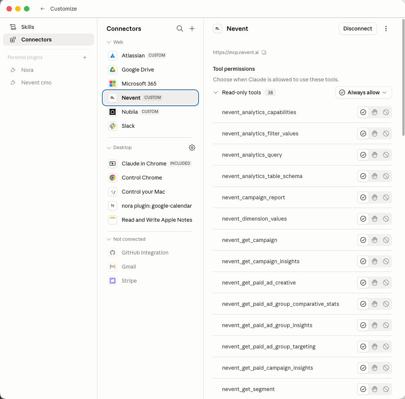Viewport: 405px width, 399px height.
Task: Open the Nubiia connector
Action: pyautogui.click(x=150, y=112)
